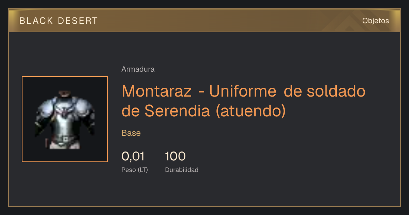The width and height of the screenshot is (409, 215).
Task: Open the Objetos link in header
Action: (376, 20)
